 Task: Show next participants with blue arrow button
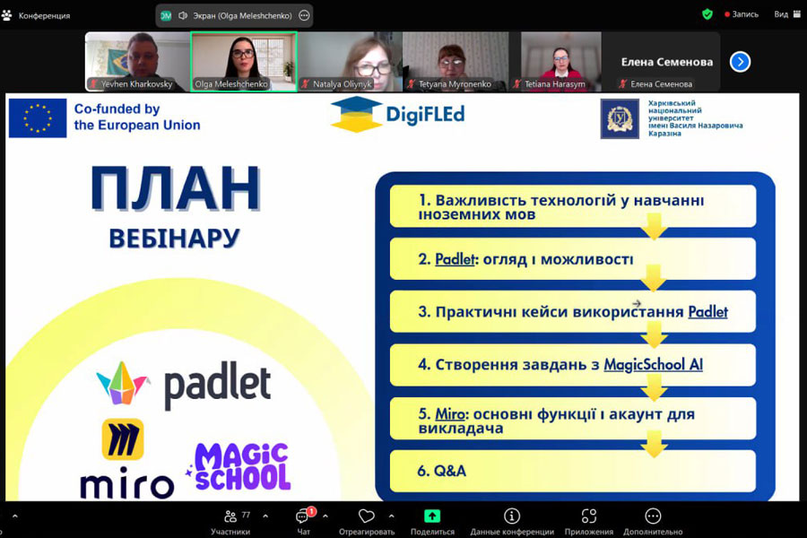(x=740, y=62)
